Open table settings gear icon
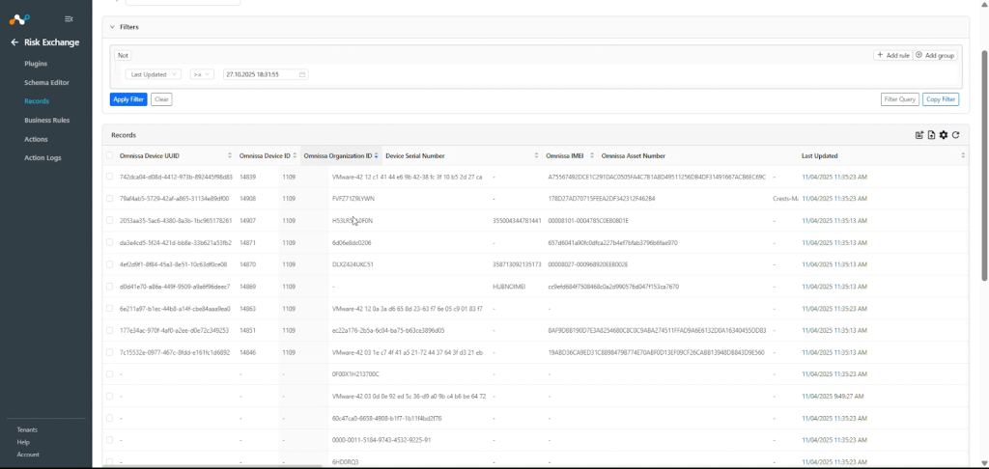The image size is (989, 469). [x=943, y=135]
